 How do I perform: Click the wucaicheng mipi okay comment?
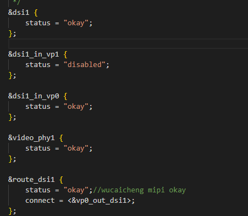pyautogui.click(x=139, y=190)
